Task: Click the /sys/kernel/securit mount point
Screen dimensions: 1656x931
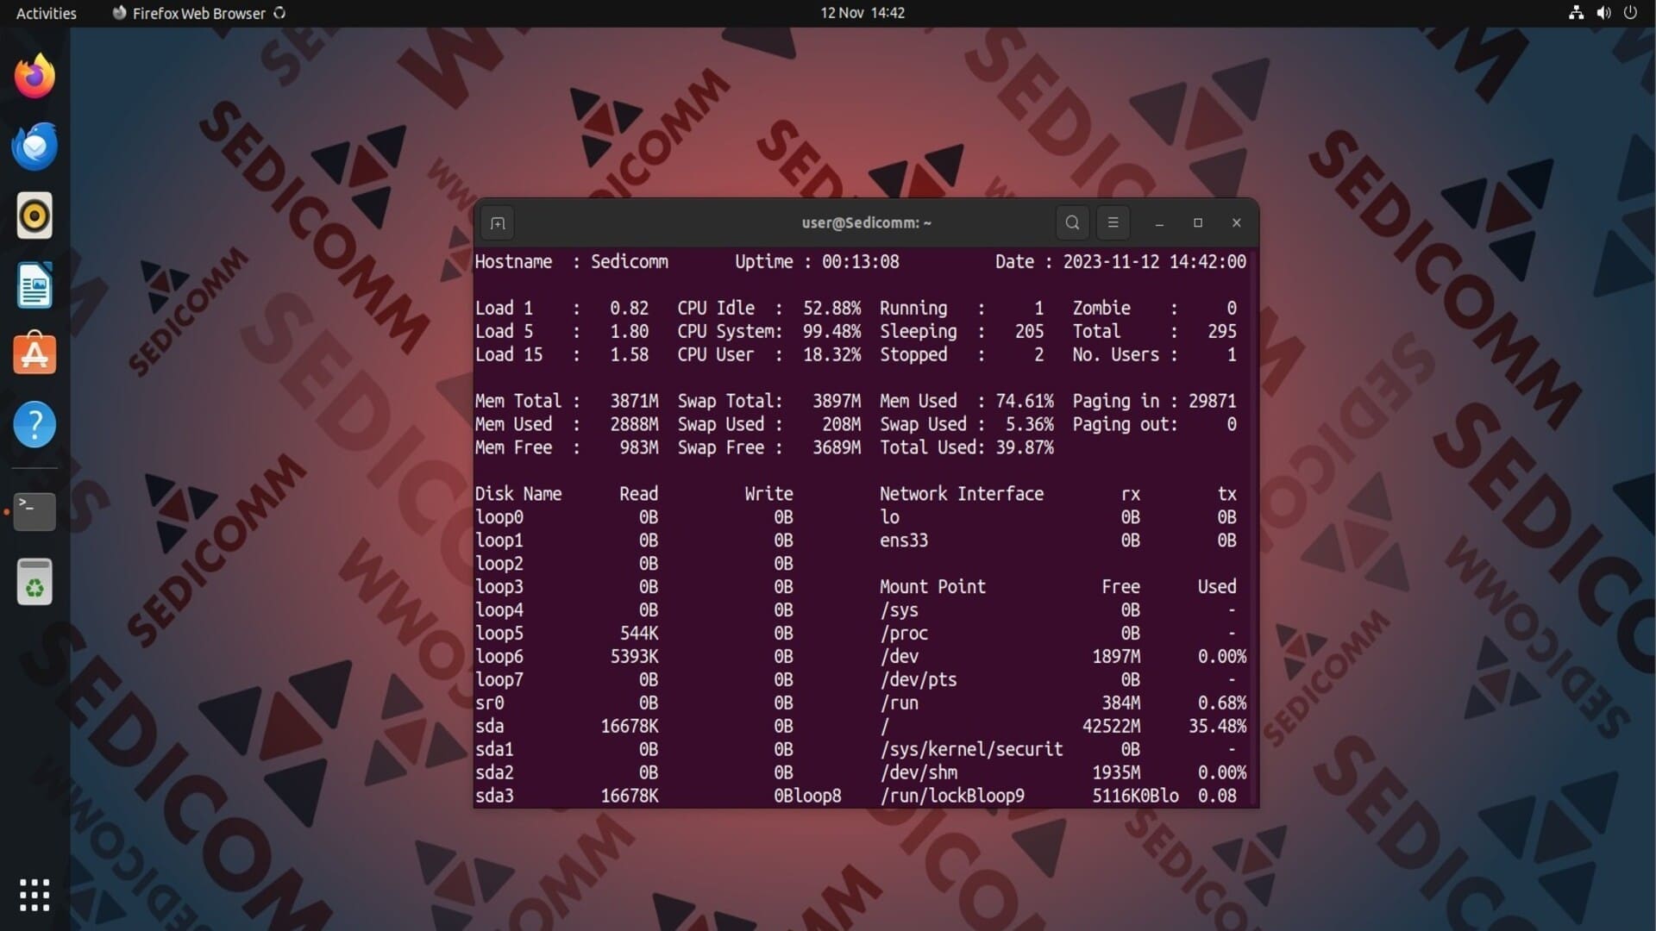Action: coord(971,749)
